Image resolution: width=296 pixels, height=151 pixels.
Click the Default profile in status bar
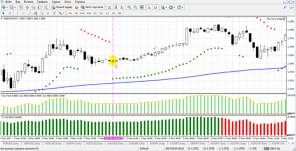pyautogui.click(x=144, y=148)
